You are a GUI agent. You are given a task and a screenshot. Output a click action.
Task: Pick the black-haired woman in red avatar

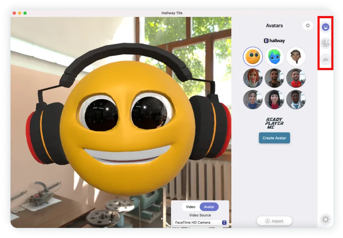coord(274,100)
